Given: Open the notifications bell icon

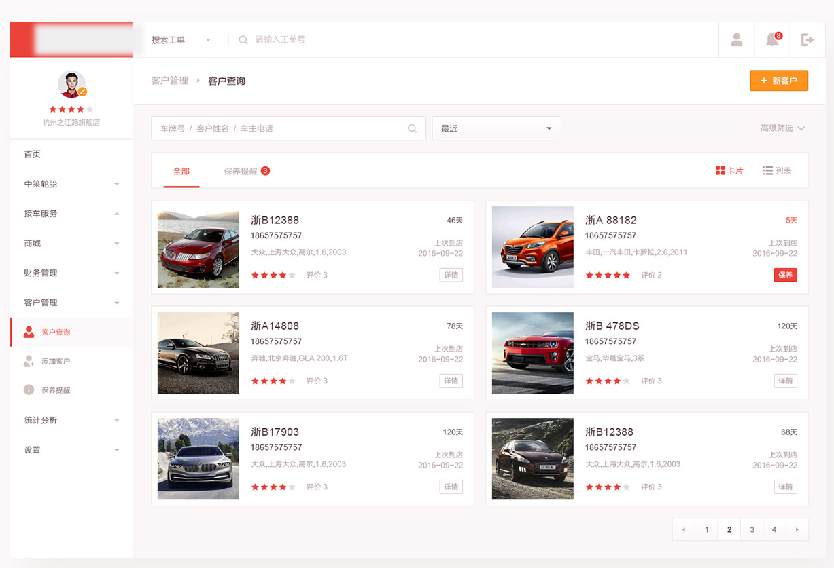Looking at the screenshot, I should tap(772, 40).
